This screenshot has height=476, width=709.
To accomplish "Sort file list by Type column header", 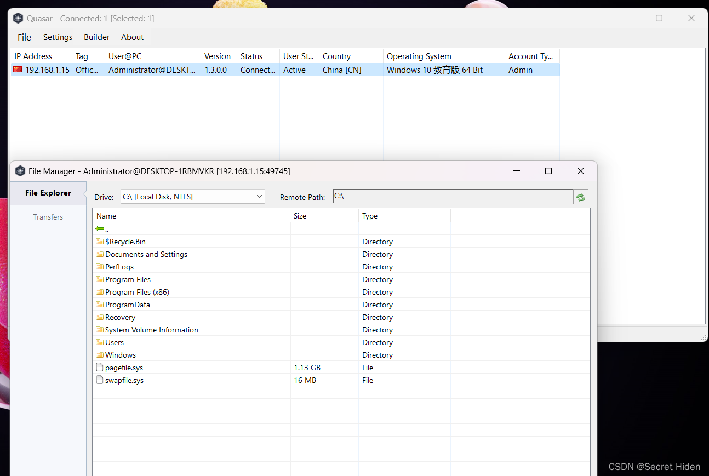I will 404,216.
